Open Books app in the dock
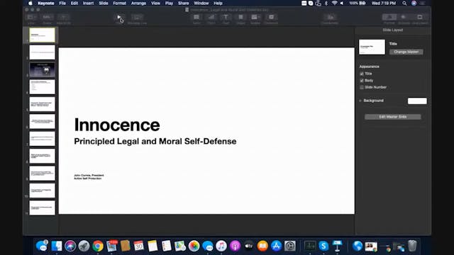Image resolution: width=454 pixels, height=255 pixels. point(262,246)
